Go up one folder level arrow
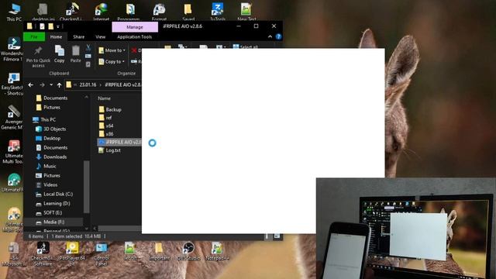 (59, 84)
